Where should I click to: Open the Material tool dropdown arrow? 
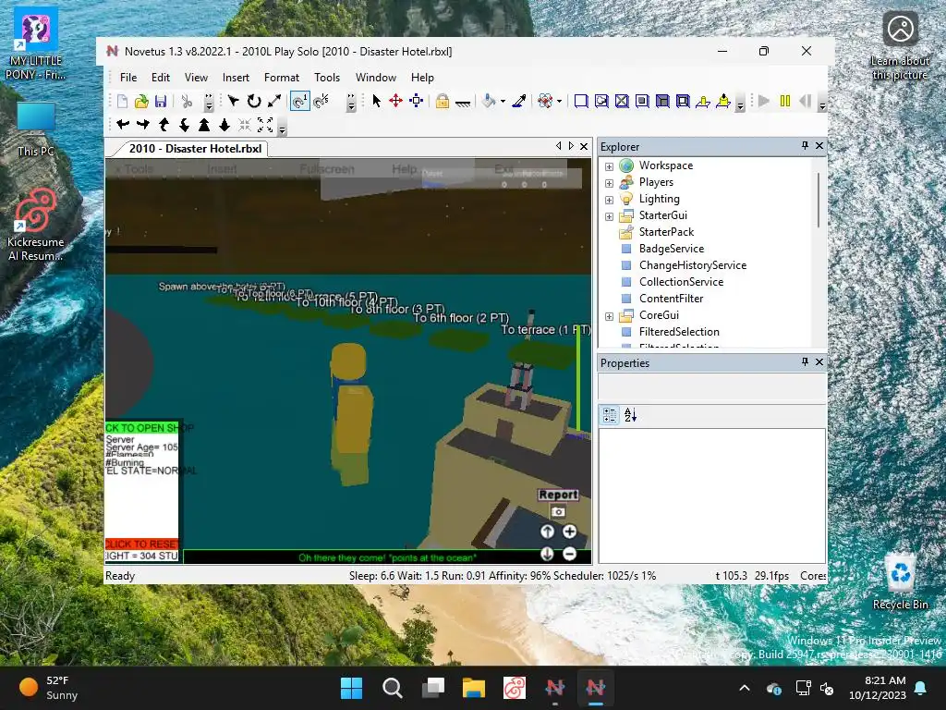click(559, 102)
